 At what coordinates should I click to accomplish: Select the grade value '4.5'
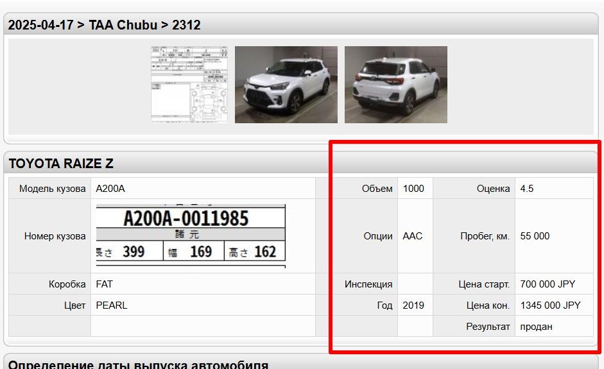click(x=527, y=189)
